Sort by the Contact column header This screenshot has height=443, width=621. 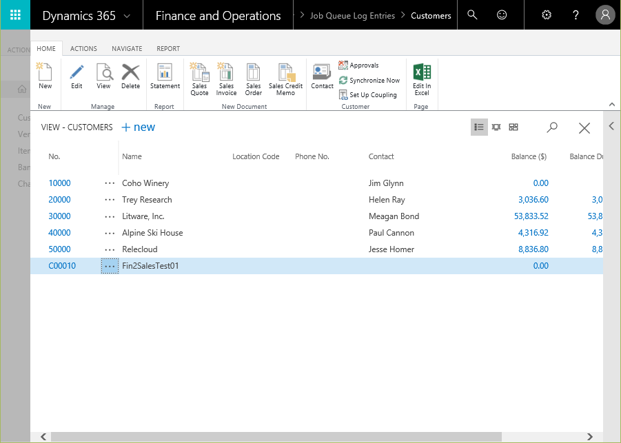tap(381, 156)
